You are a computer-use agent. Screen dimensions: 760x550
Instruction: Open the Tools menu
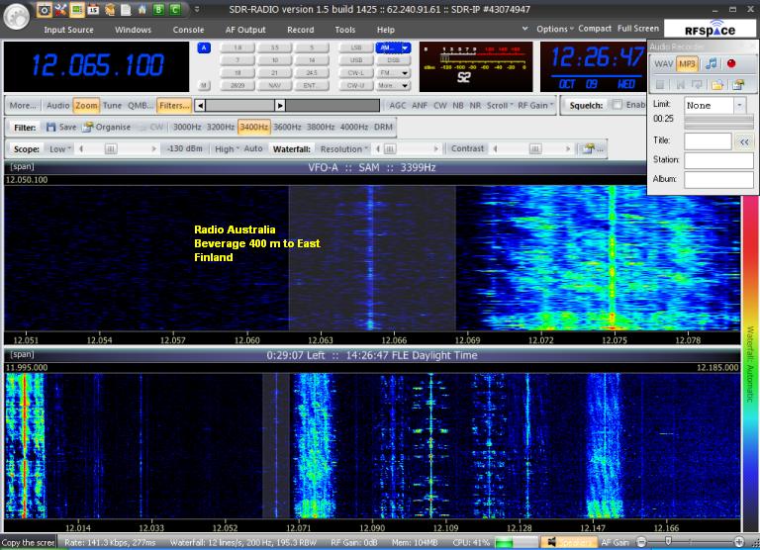click(345, 30)
